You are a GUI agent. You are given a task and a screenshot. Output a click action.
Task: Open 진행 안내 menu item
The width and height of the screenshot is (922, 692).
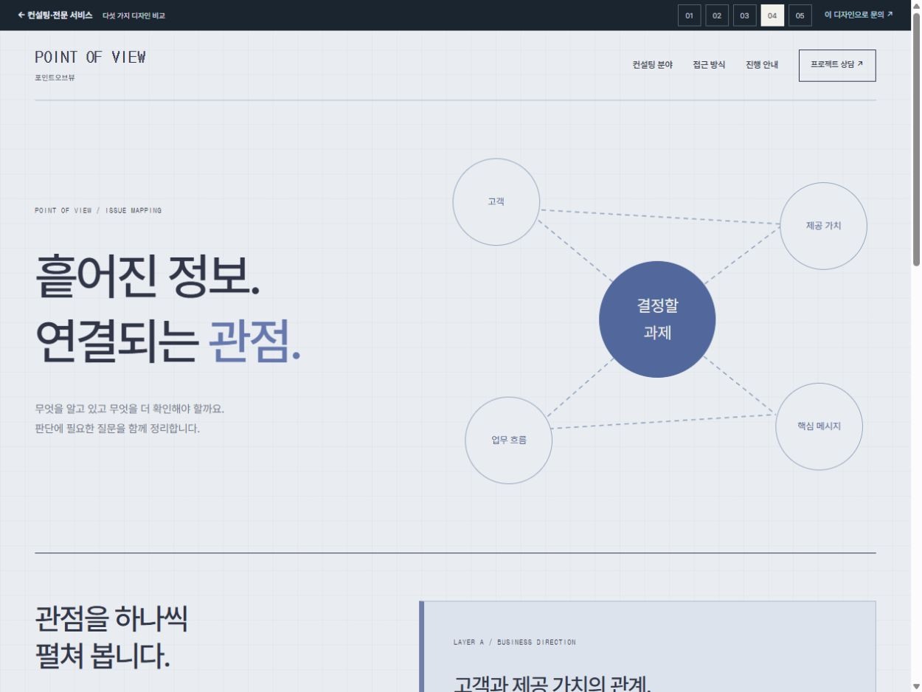coord(762,65)
